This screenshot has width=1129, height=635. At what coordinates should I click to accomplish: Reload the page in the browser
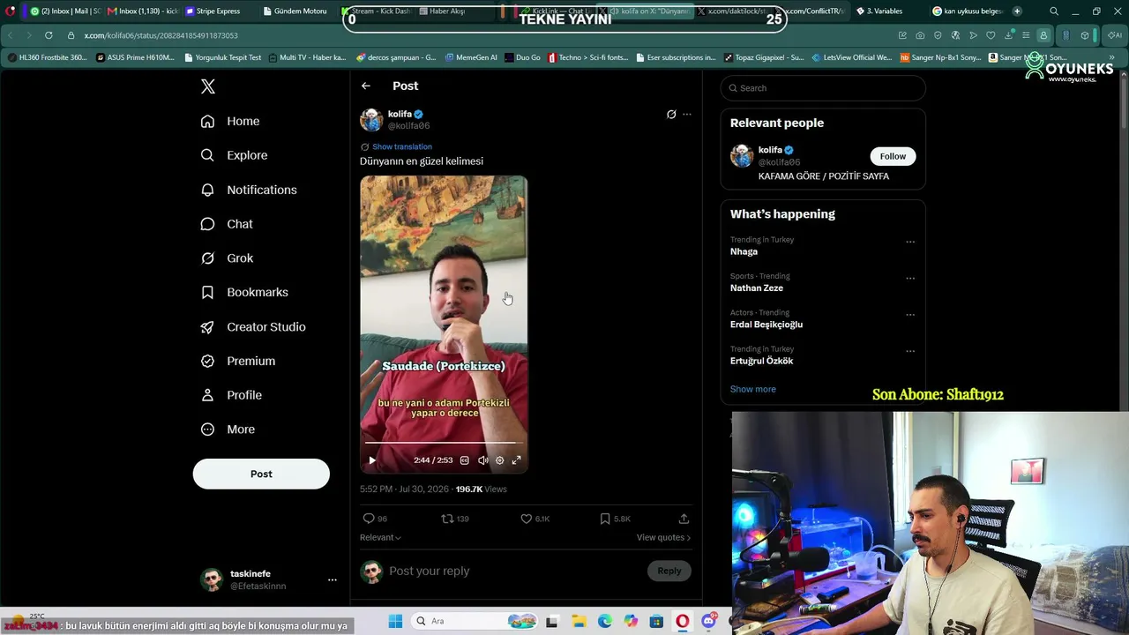(x=48, y=35)
